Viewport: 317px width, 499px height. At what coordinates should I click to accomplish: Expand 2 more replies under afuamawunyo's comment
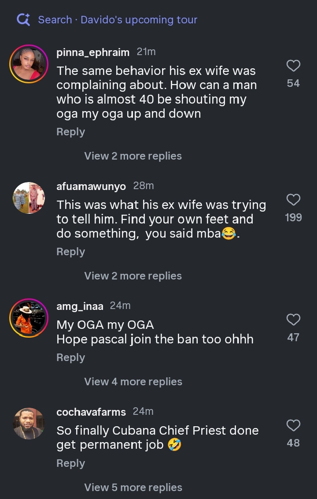133,276
